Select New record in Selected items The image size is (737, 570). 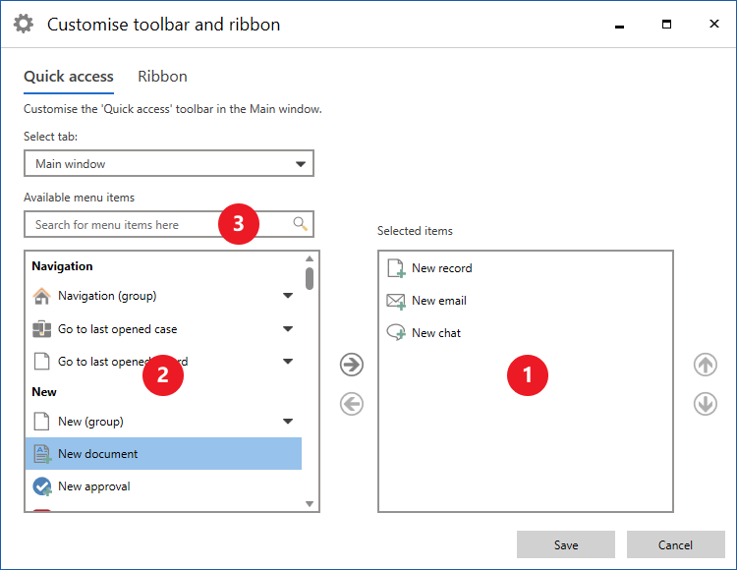(x=441, y=268)
